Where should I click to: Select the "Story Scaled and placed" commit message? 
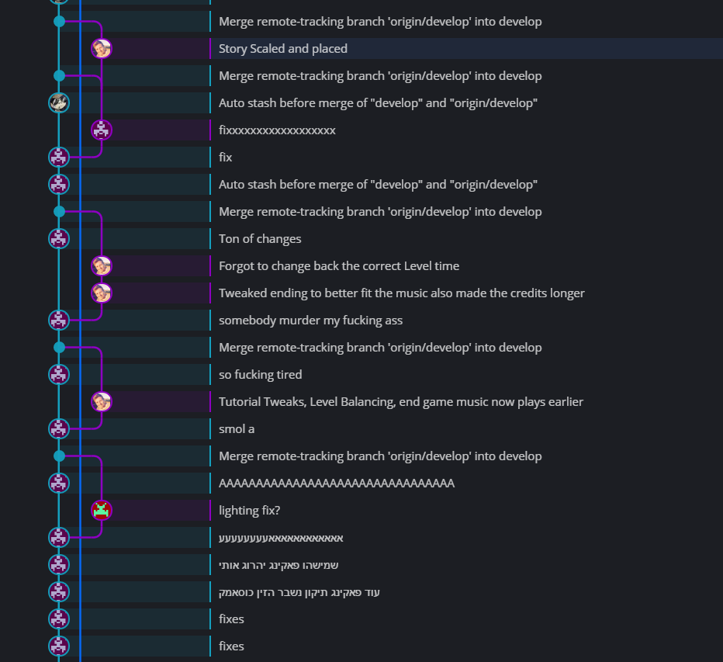(283, 49)
